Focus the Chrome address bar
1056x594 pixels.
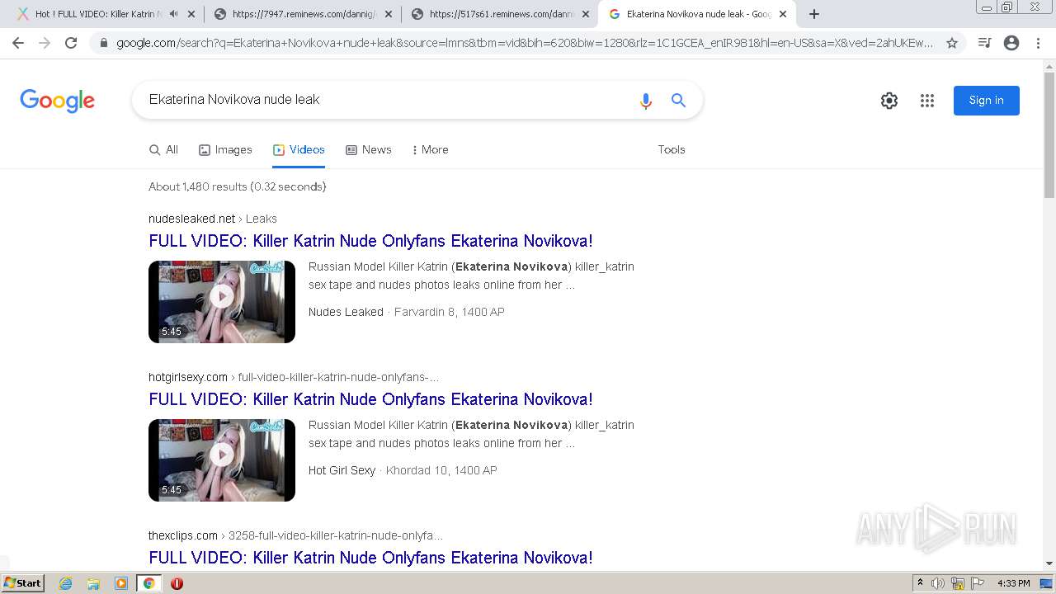click(525, 43)
